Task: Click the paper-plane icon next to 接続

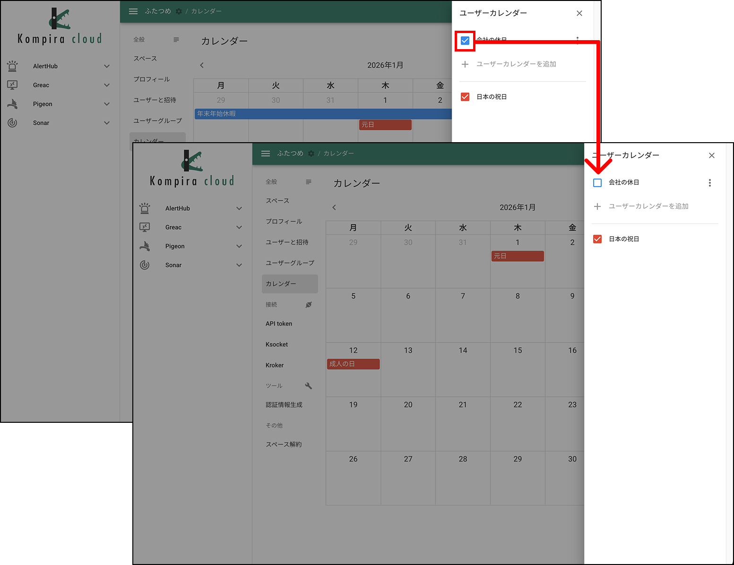Action: (x=309, y=305)
